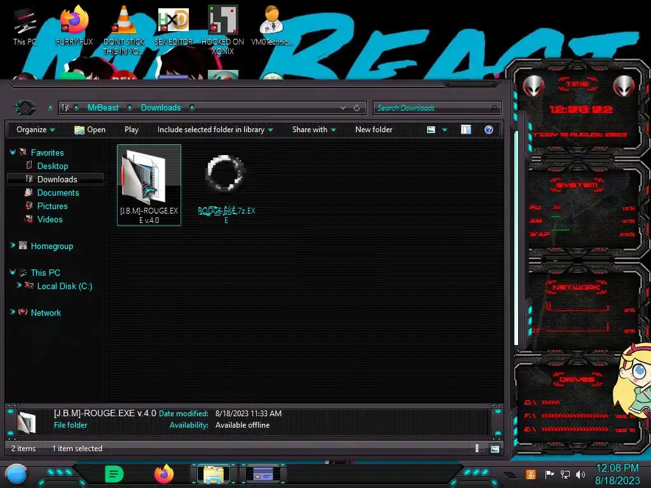
Task: Open the purple window taskbar app
Action: (x=263, y=474)
